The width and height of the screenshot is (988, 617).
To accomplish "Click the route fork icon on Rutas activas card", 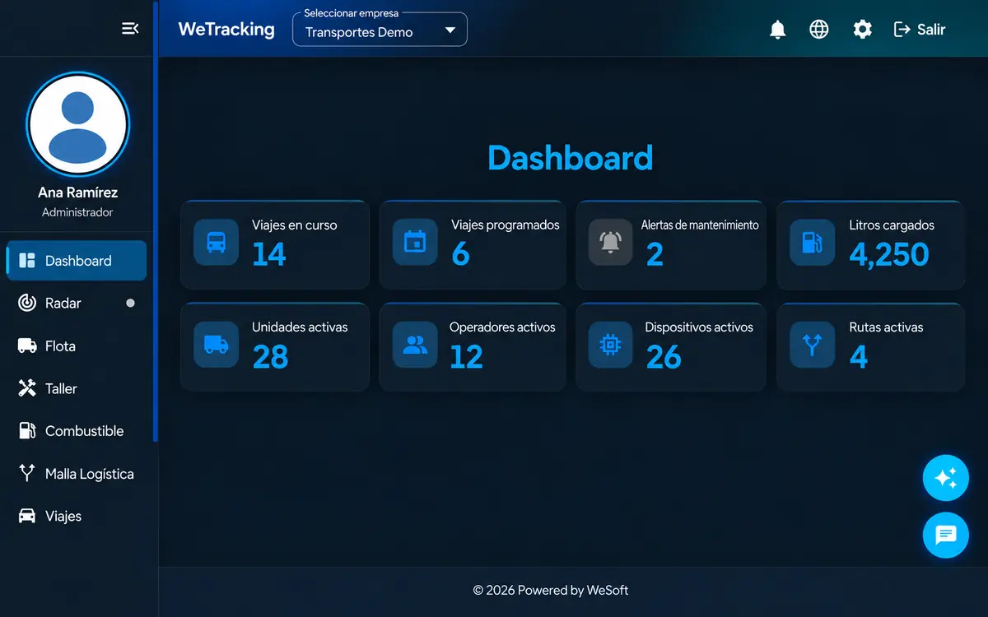I will point(812,344).
